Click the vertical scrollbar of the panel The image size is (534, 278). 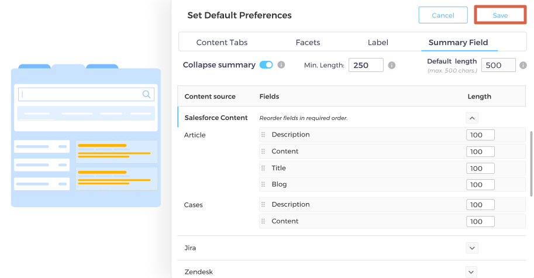point(531,164)
